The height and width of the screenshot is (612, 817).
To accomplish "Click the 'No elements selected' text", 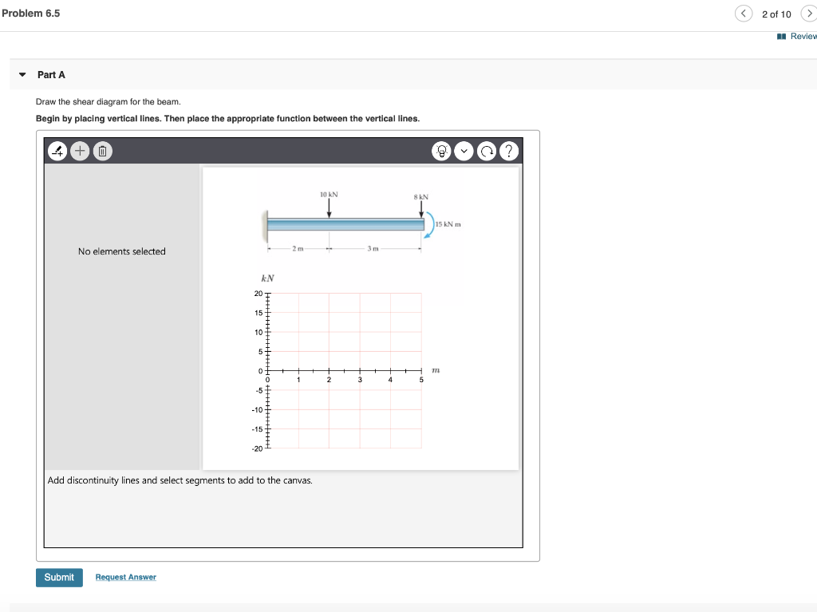I will click(122, 251).
